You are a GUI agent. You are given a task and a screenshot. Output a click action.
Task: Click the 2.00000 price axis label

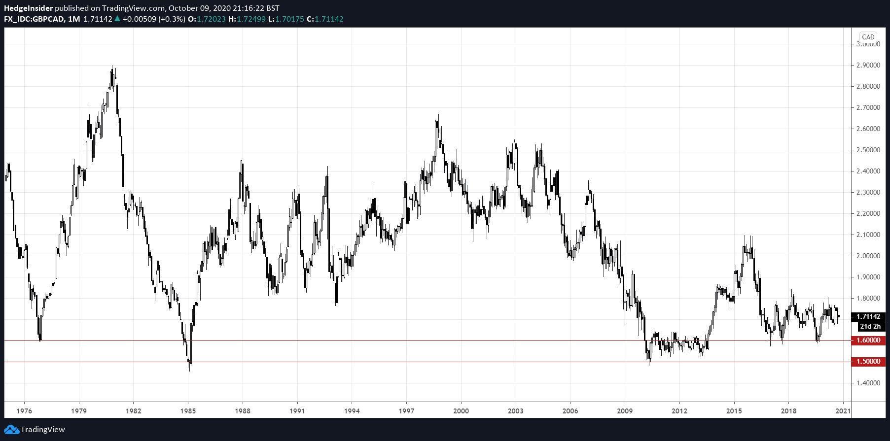click(868, 256)
